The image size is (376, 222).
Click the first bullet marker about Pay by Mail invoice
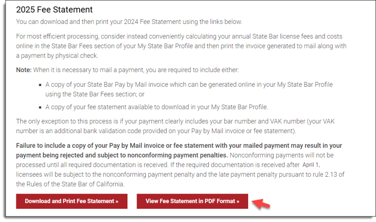tap(40, 85)
